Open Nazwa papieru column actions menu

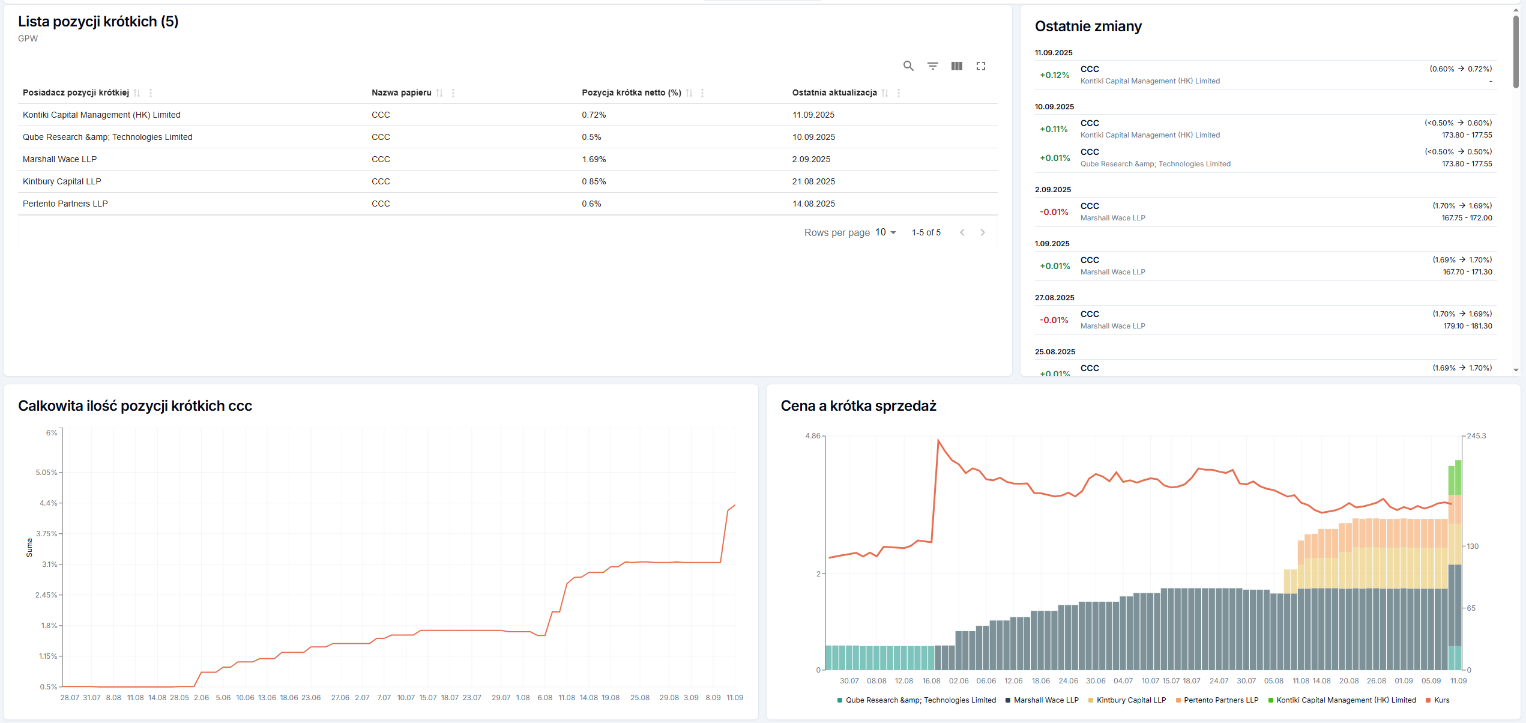pyautogui.click(x=453, y=93)
